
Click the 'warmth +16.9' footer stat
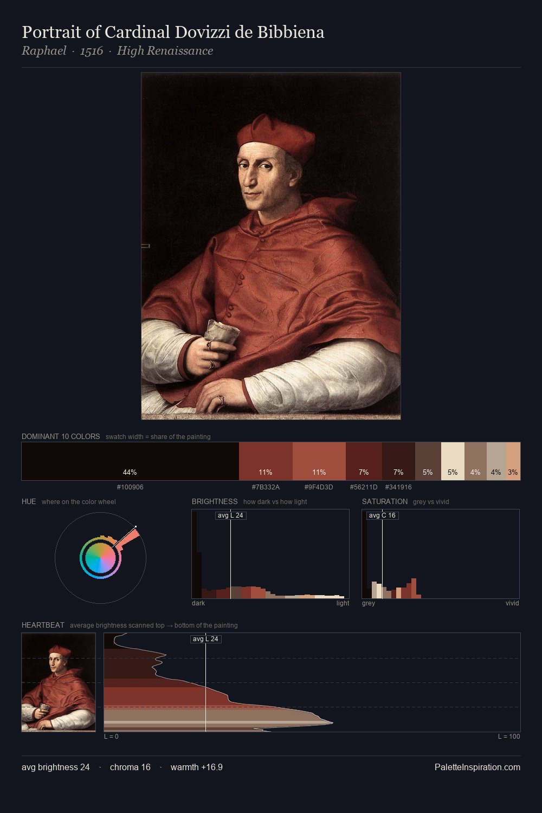point(197,767)
